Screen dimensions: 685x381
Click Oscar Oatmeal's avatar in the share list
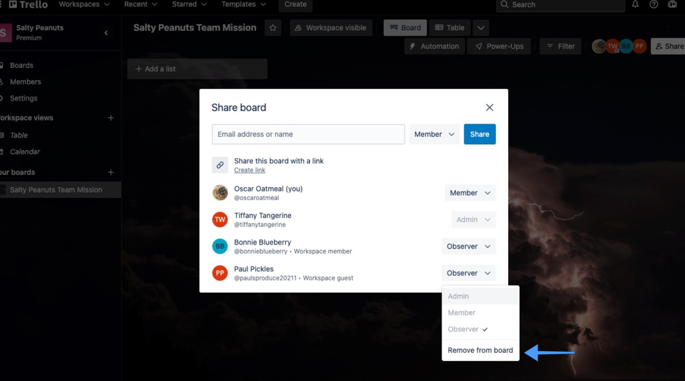pos(220,193)
